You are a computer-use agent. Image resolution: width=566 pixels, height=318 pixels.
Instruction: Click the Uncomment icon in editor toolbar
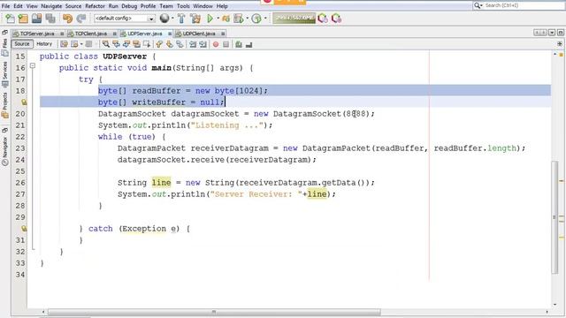point(249,44)
